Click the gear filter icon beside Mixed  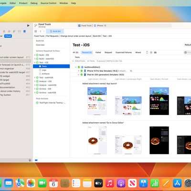151,53
